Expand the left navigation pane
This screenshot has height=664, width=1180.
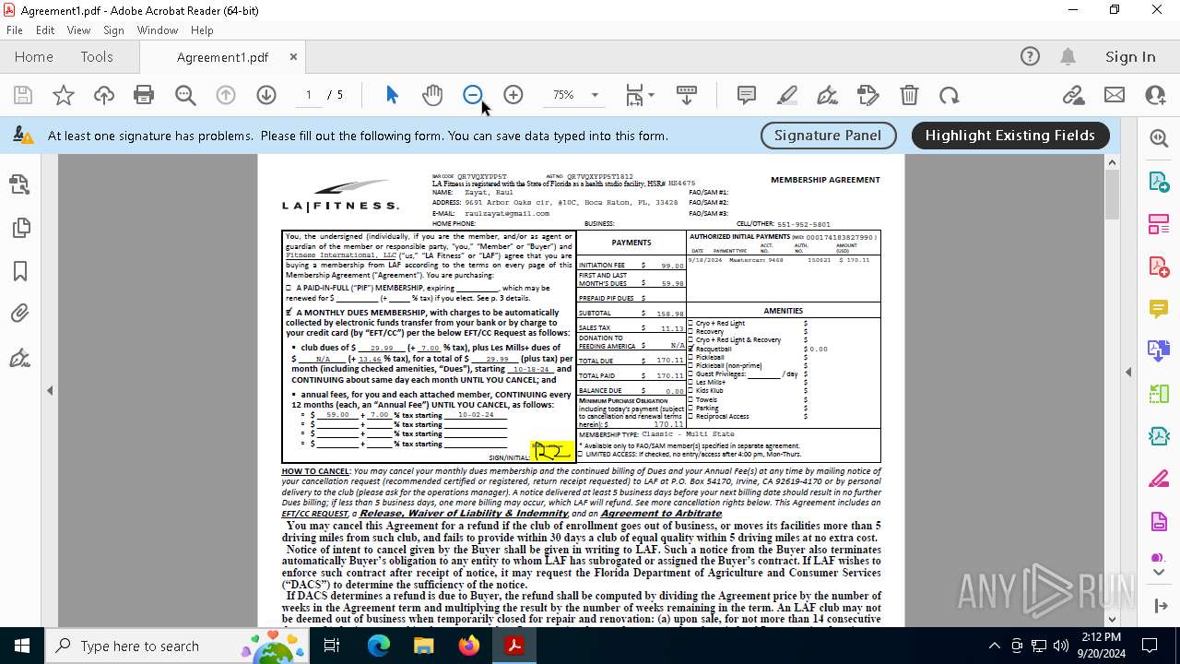pos(50,391)
